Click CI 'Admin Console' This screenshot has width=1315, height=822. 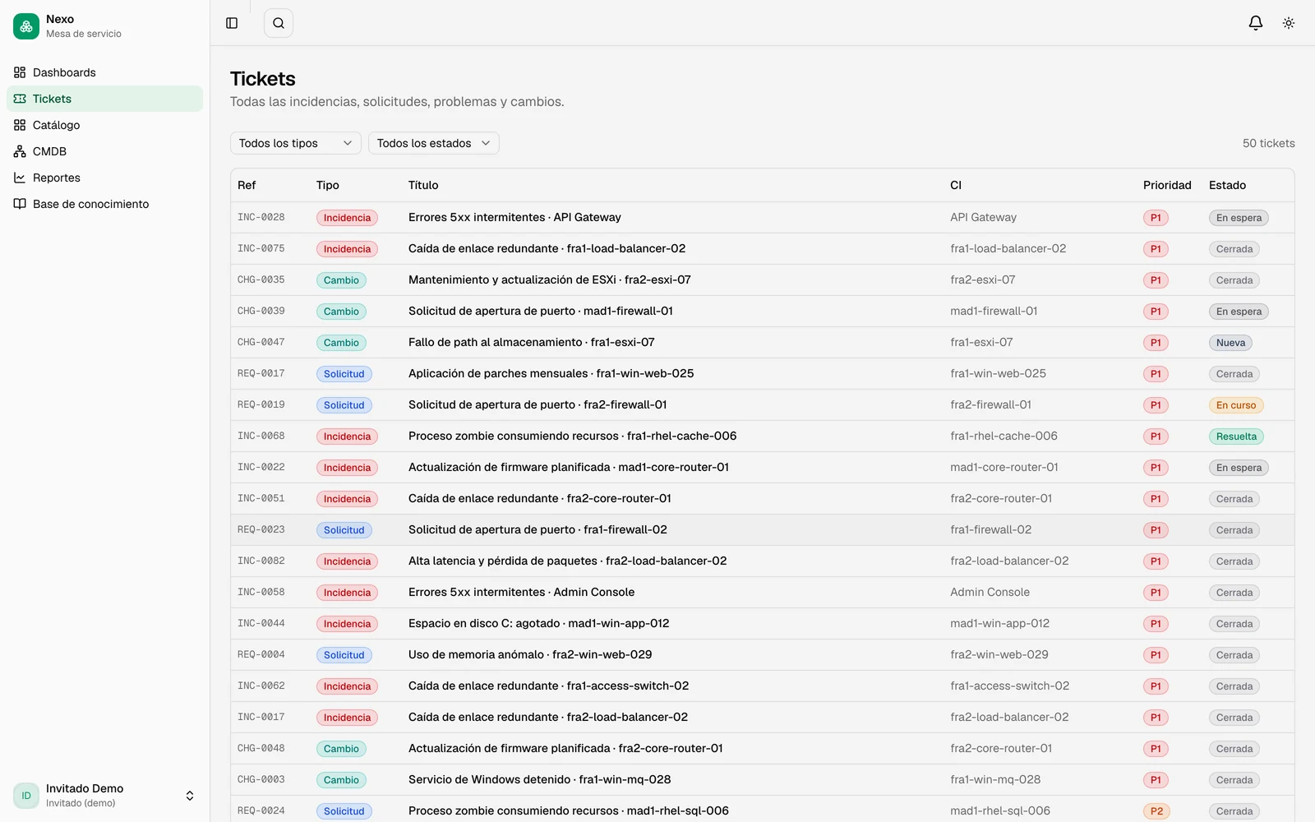click(x=990, y=593)
